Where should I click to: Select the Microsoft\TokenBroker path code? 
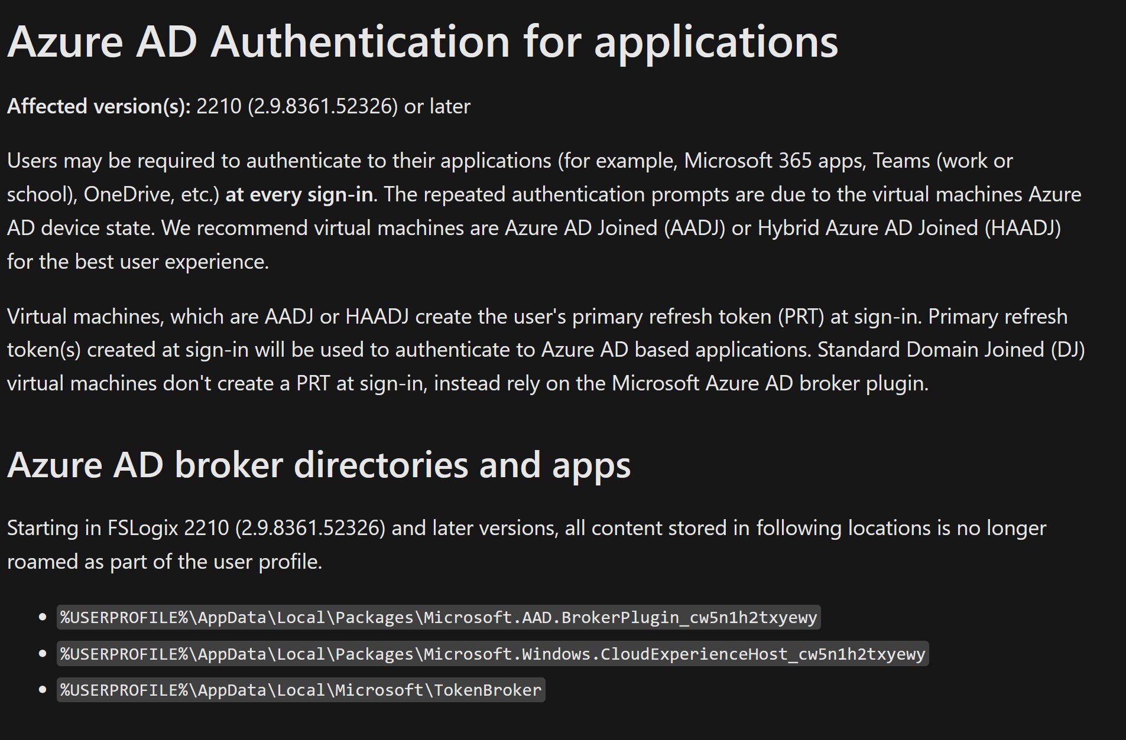[x=301, y=690]
